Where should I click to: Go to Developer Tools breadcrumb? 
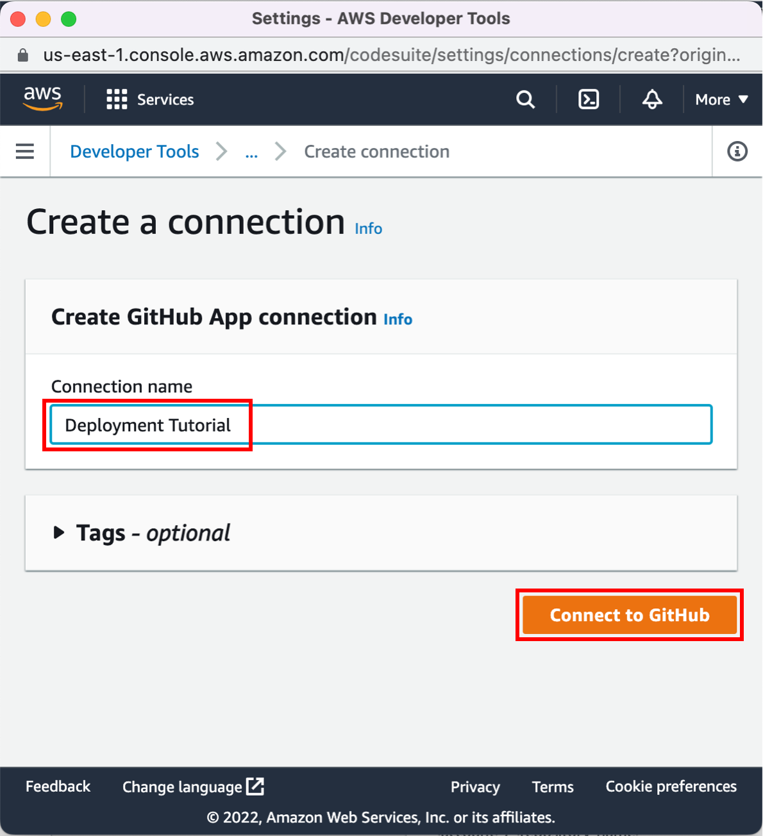135,151
